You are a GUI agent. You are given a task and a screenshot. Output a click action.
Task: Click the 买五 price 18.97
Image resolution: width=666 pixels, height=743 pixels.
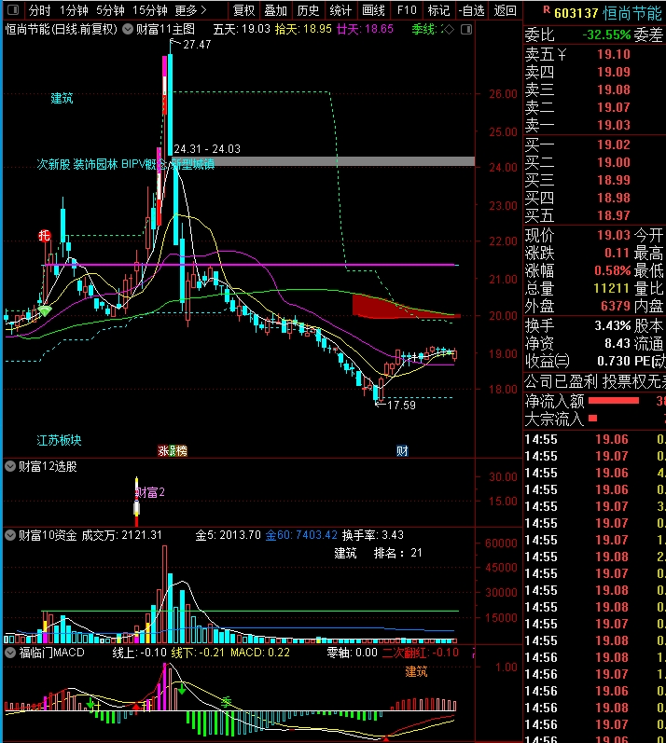[614, 215]
